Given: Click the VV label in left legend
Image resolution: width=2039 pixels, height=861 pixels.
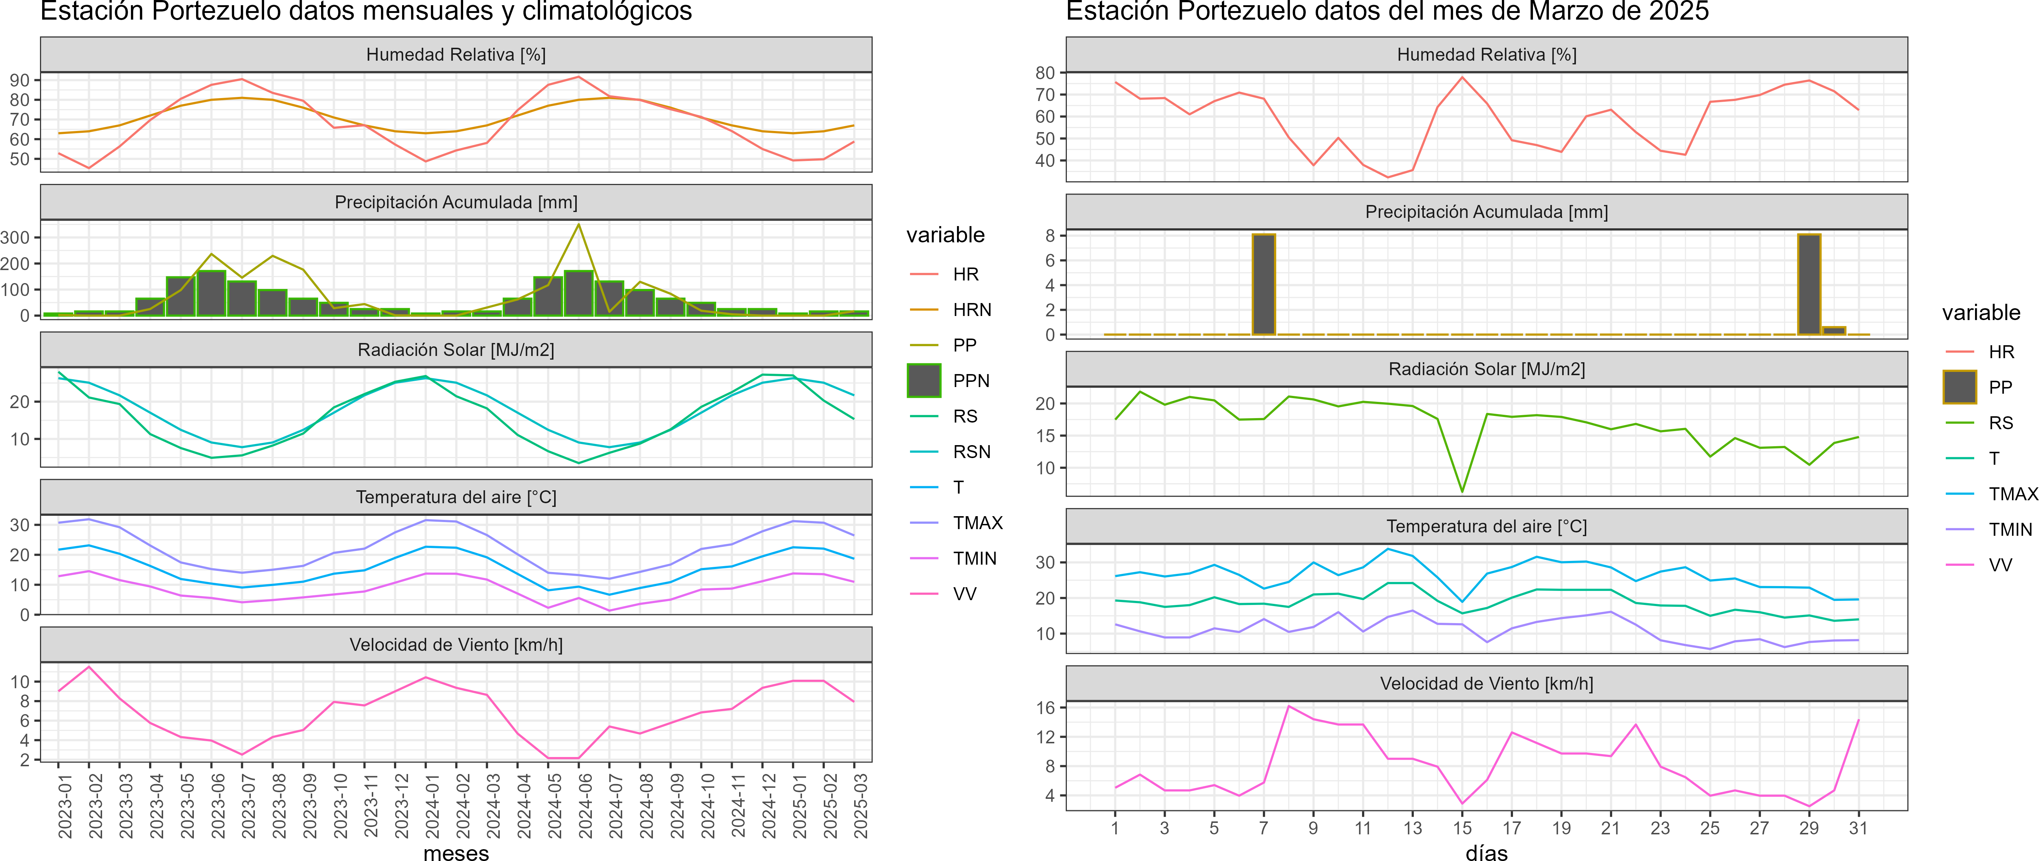Looking at the screenshot, I should 965,594.
